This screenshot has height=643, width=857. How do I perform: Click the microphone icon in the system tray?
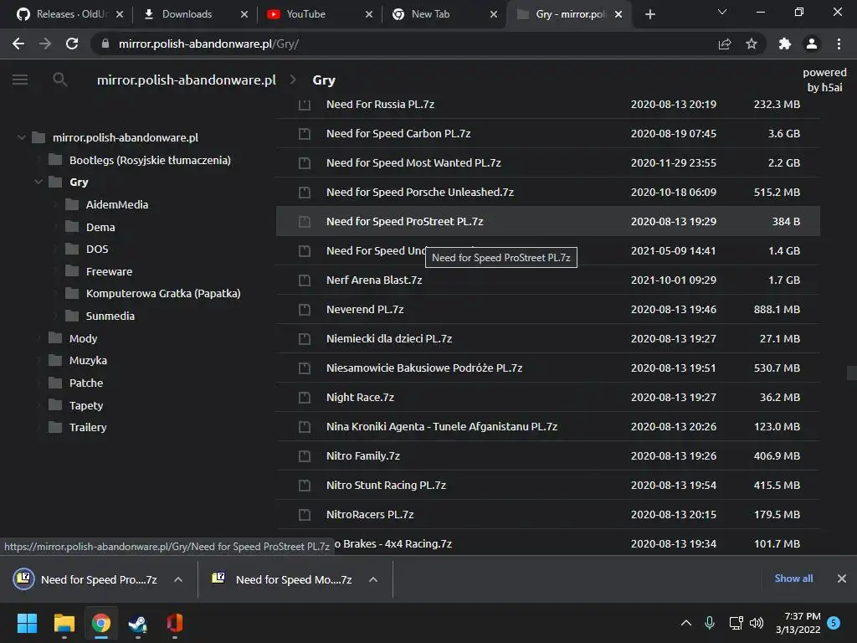pos(710,623)
